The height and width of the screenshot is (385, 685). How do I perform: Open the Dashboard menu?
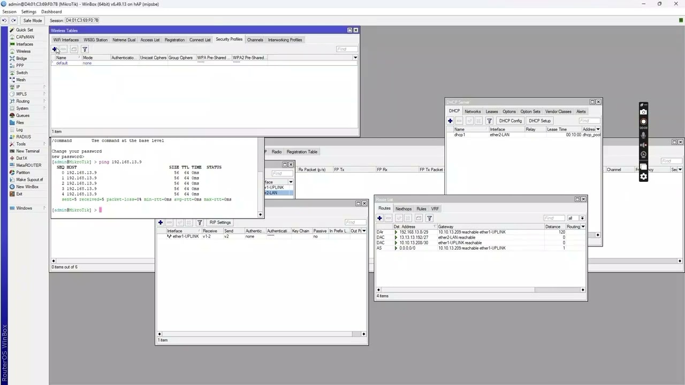[51, 12]
